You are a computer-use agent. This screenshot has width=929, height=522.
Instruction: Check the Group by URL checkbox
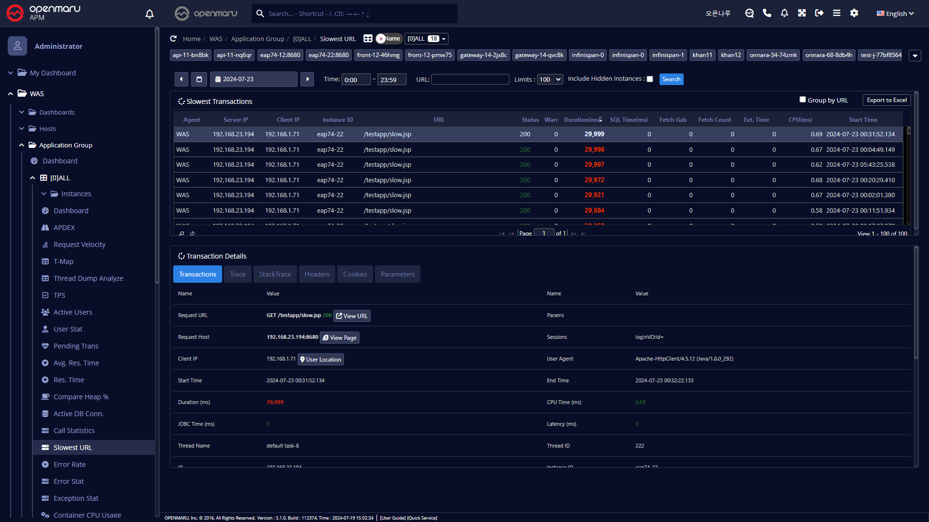tap(803, 100)
